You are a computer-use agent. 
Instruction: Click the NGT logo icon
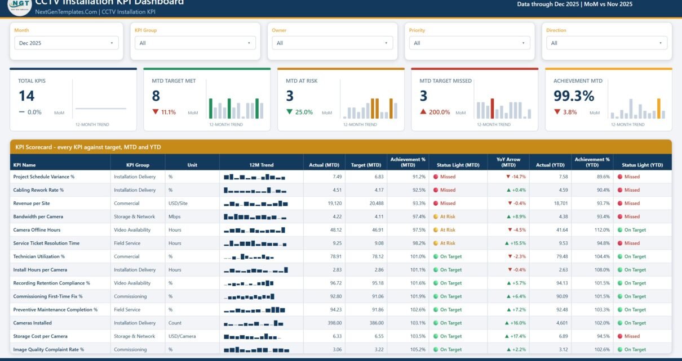coord(19,6)
